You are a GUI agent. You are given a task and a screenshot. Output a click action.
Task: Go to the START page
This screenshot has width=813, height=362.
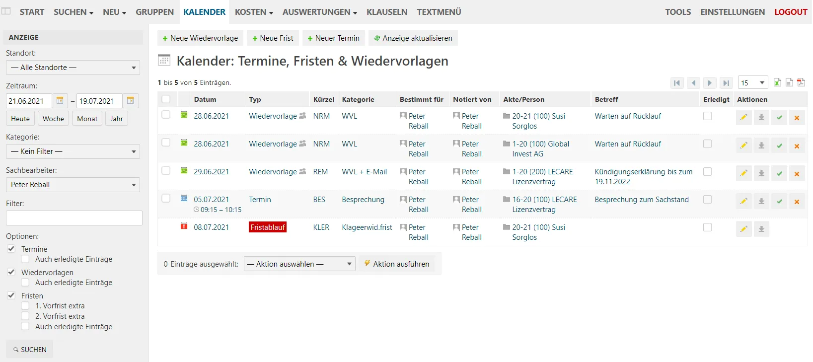32,12
